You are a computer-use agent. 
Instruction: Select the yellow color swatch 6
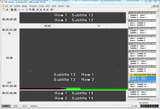pyautogui.click(x=144, y=106)
